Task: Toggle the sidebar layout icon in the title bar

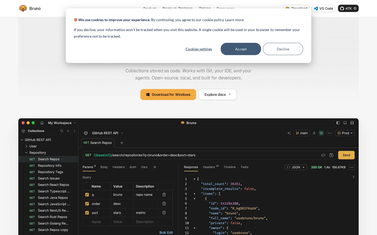Action: pyautogui.click(x=338, y=123)
